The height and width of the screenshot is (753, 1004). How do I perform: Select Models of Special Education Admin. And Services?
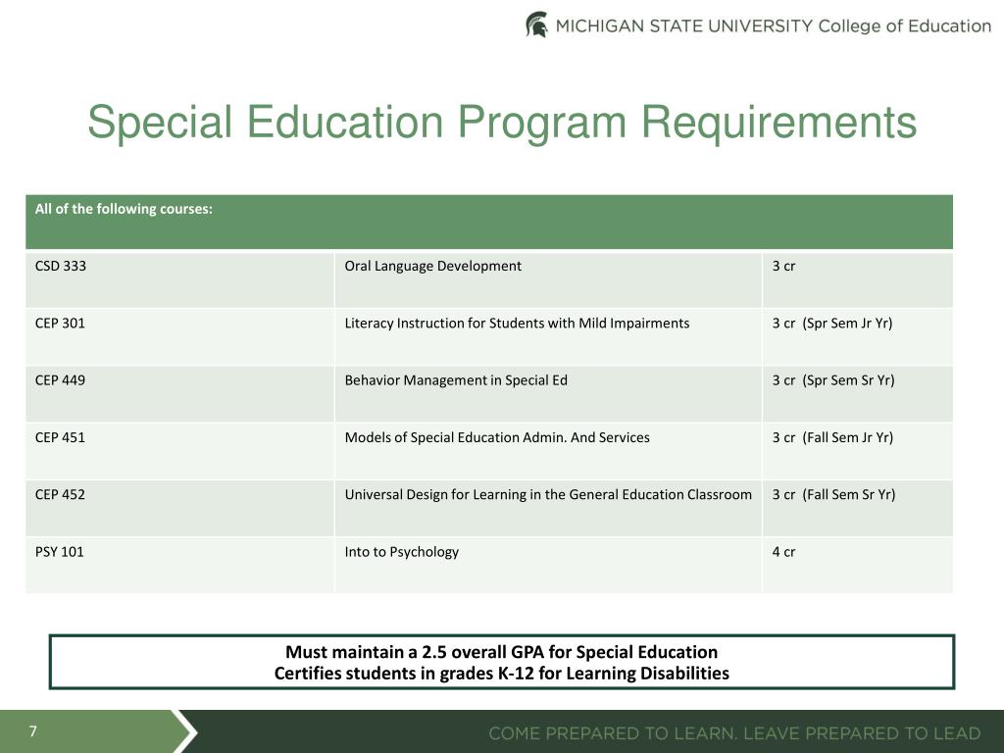[x=497, y=437]
